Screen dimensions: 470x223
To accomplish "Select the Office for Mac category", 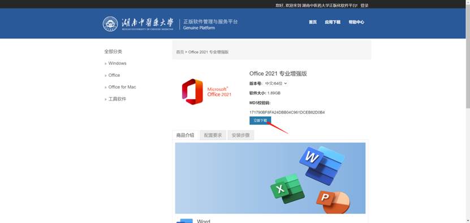I will click(x=122, y=87).
